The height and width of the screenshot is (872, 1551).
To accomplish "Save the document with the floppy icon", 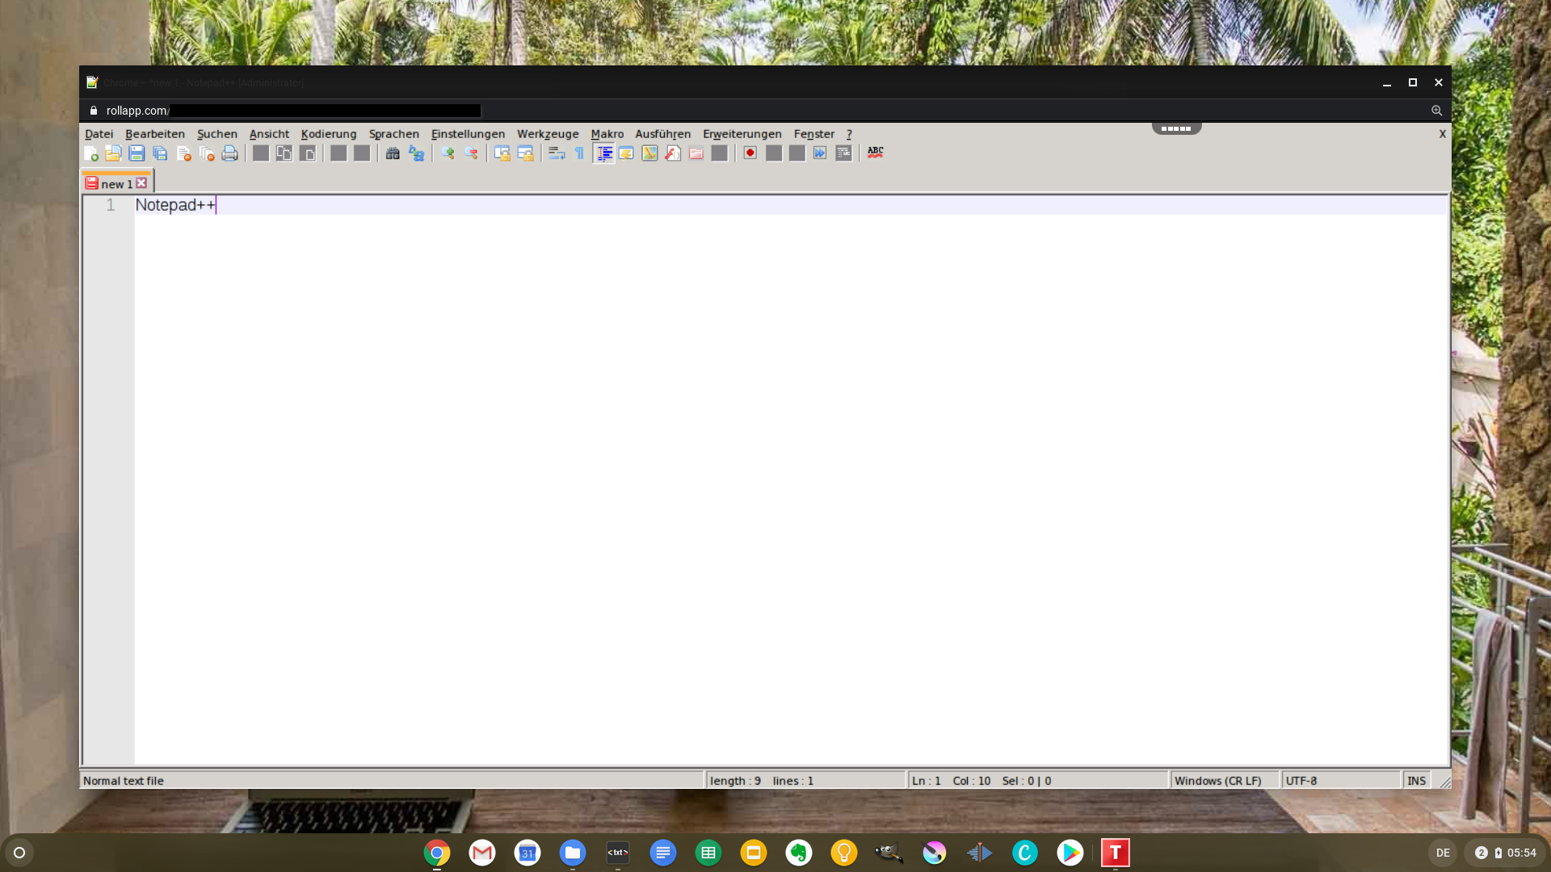I will [137, 153].
